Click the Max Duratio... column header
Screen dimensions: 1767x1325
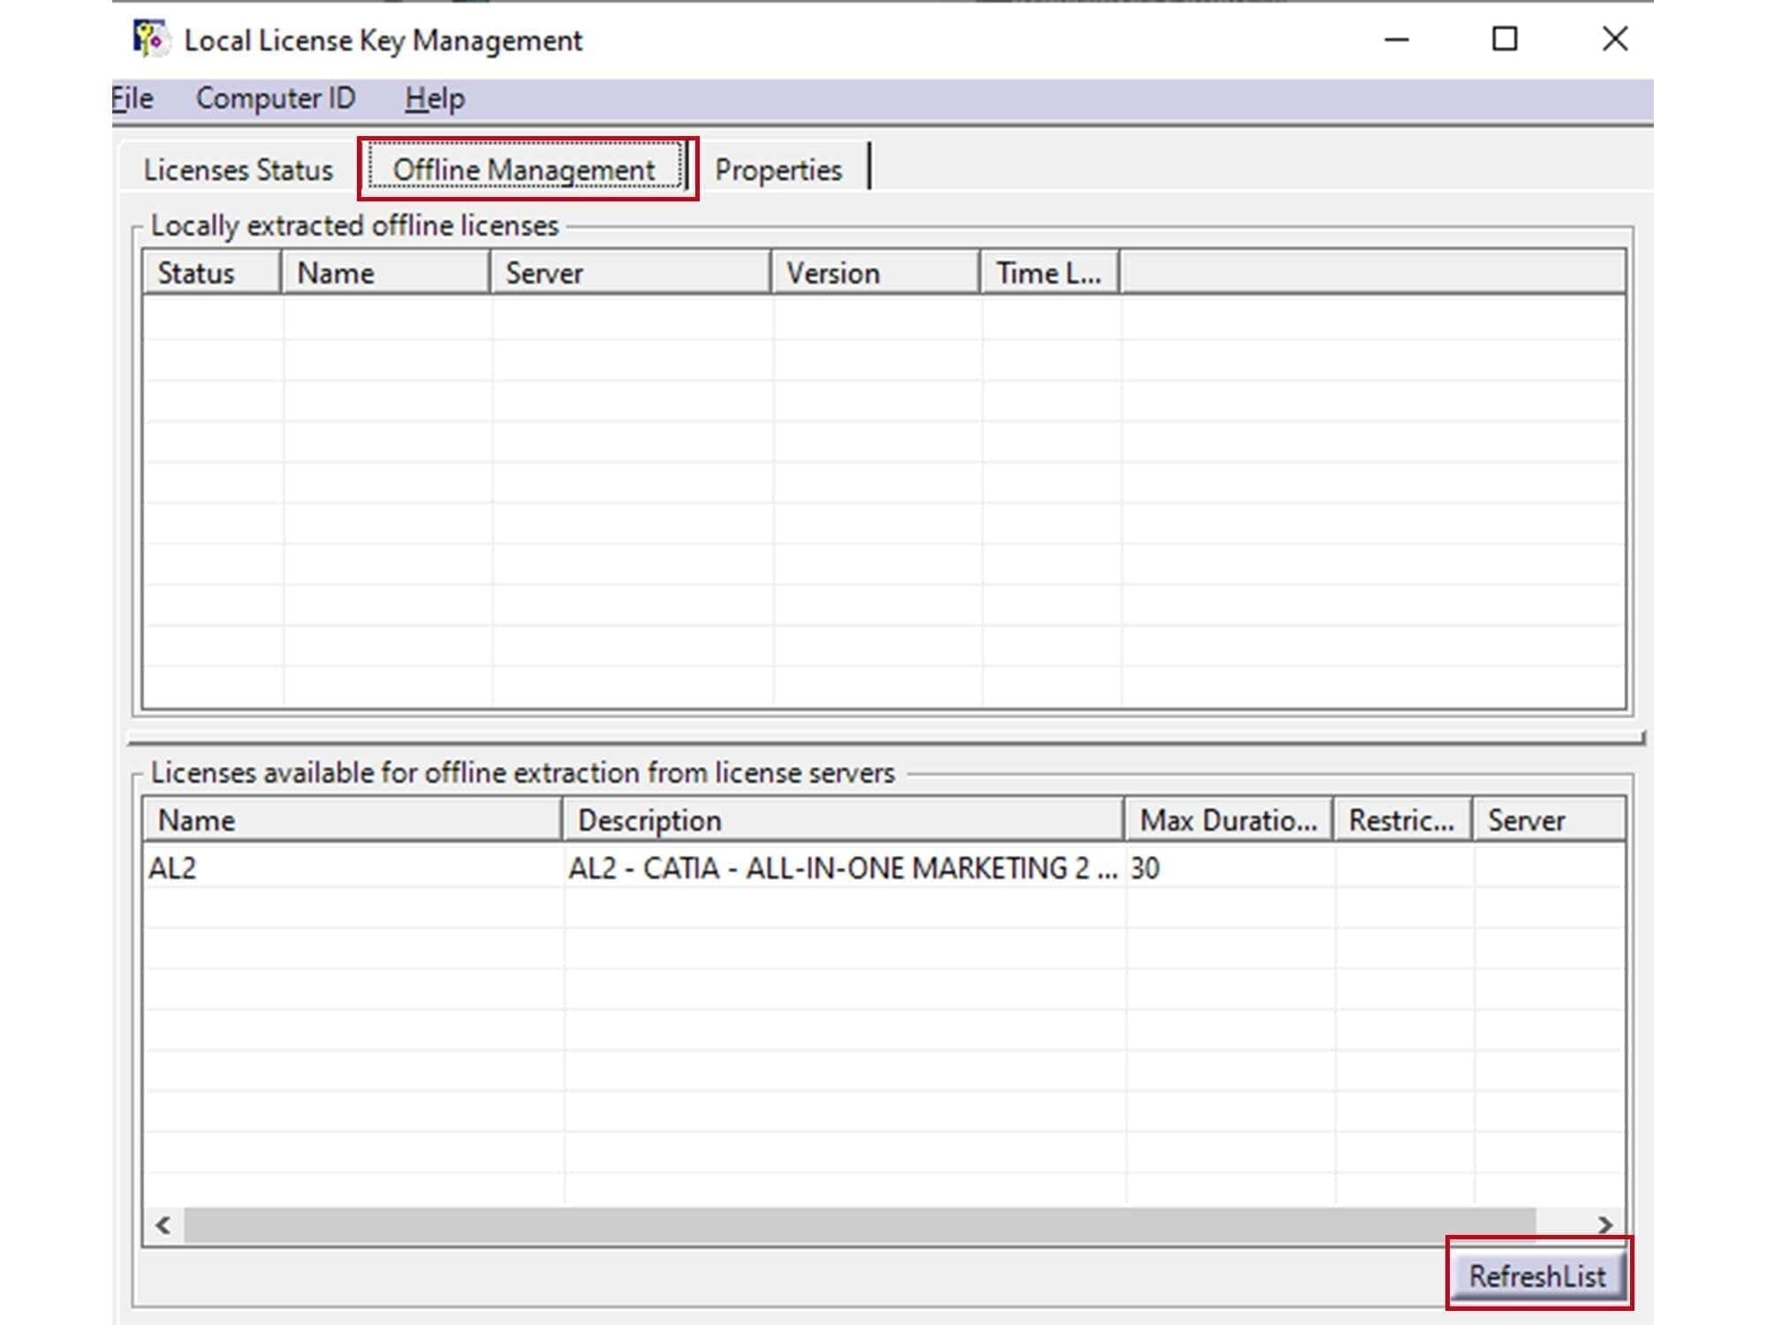click(x=1228, y=820)
